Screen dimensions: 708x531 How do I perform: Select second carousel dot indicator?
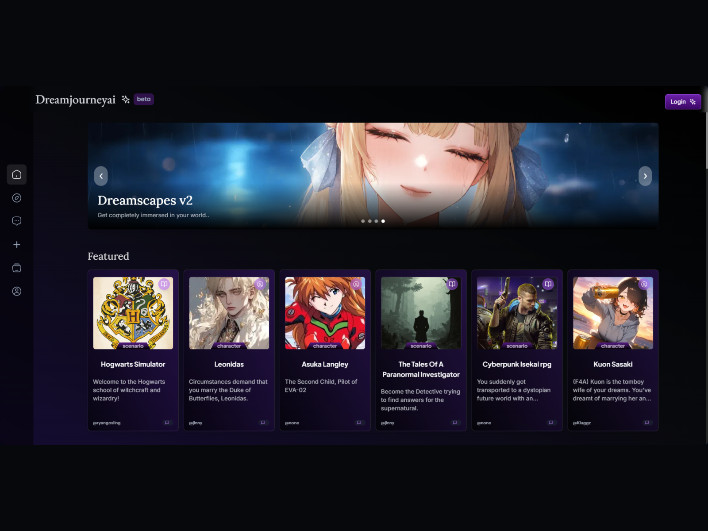369,221
